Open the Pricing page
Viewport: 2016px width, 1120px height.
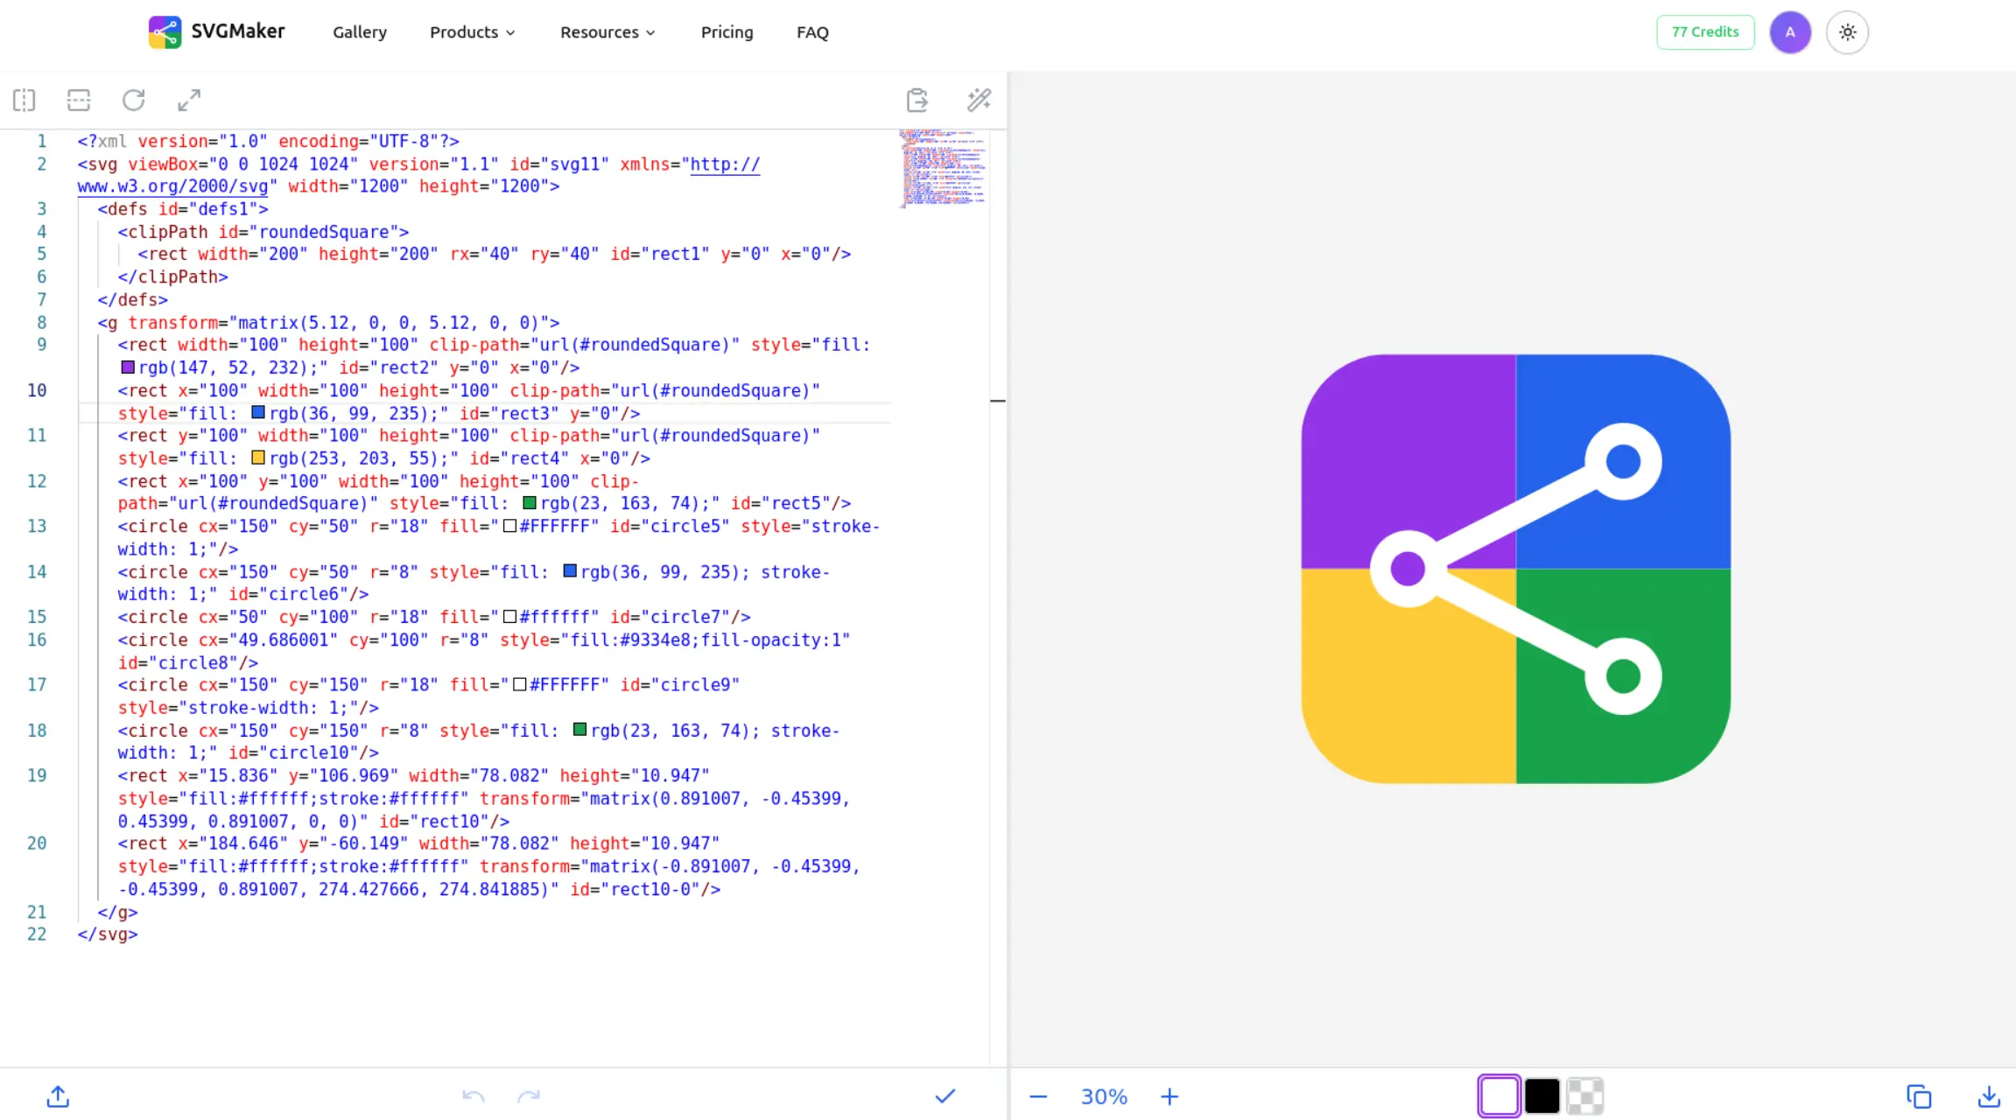727,32
